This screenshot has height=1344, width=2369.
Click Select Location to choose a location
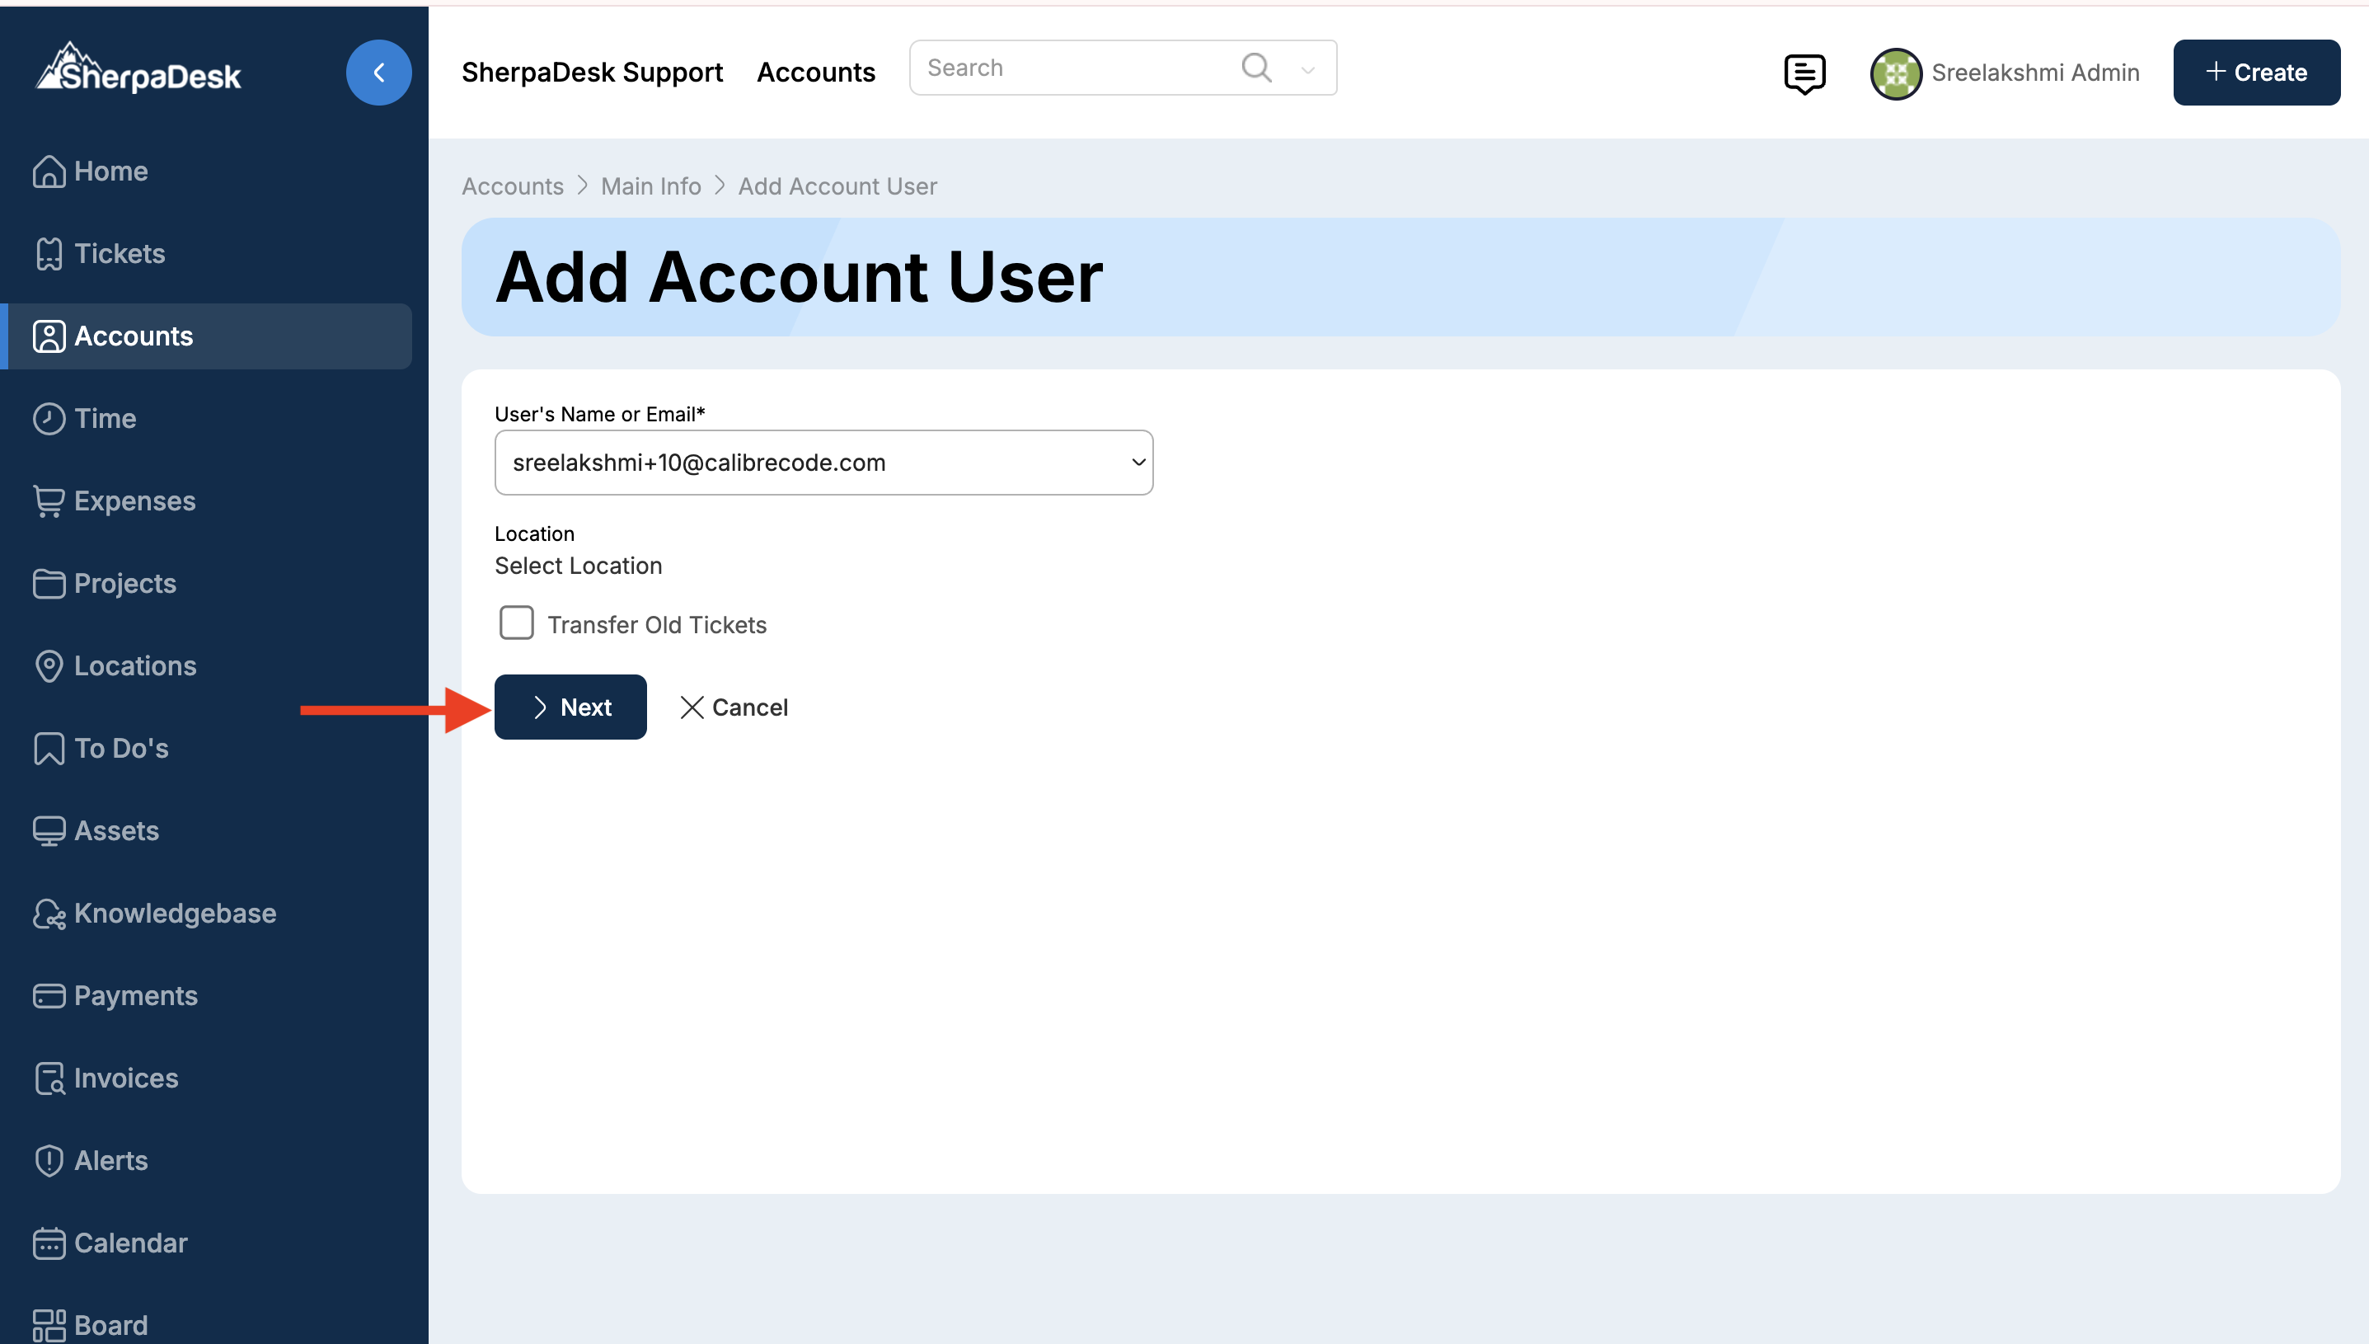578,565
